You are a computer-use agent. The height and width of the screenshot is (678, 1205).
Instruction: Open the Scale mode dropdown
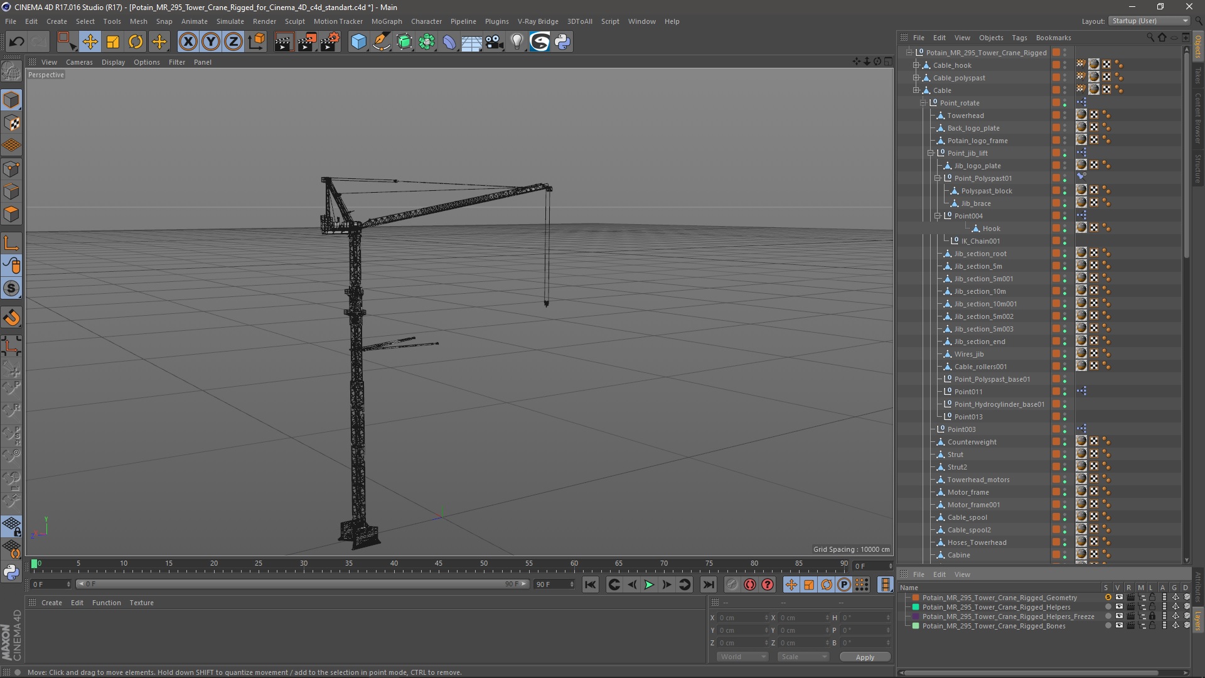click(803, 657)
